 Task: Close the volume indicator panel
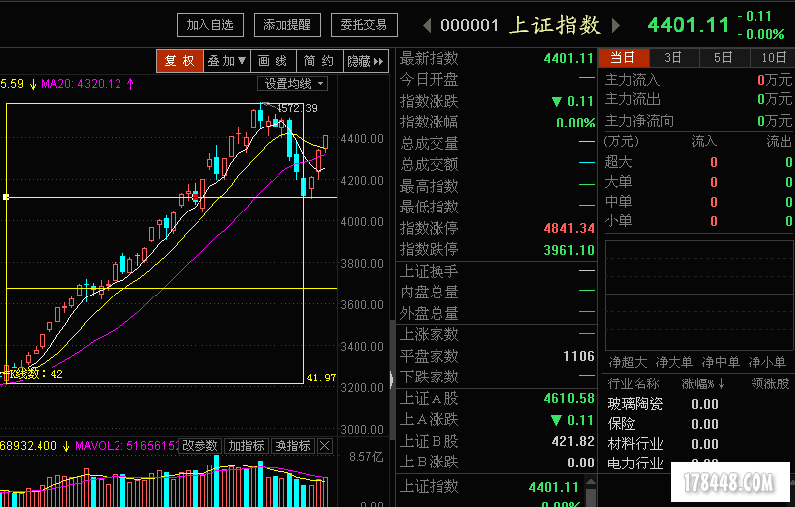coord(325,446)
